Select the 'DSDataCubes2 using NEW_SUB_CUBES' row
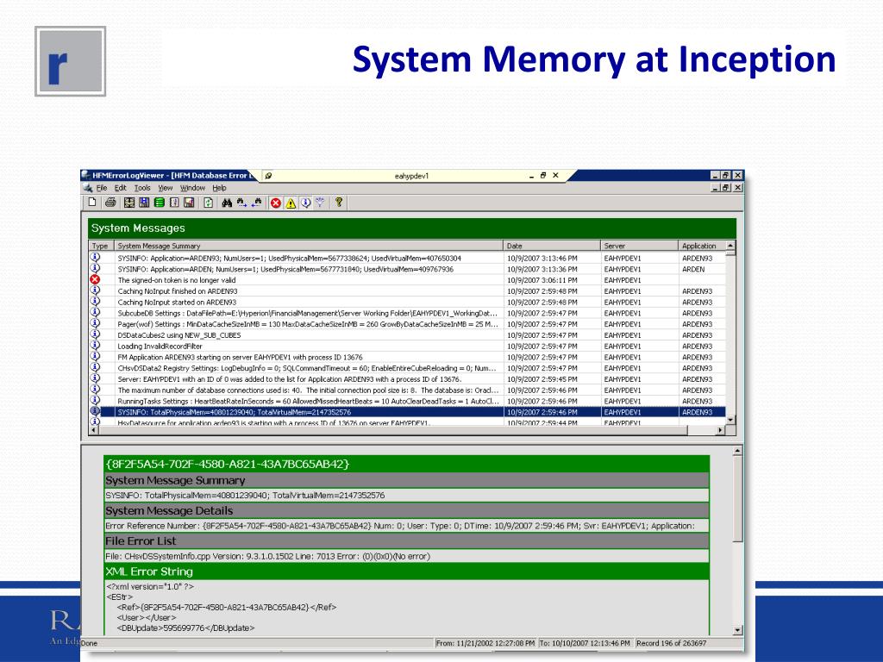 (407, 335)
